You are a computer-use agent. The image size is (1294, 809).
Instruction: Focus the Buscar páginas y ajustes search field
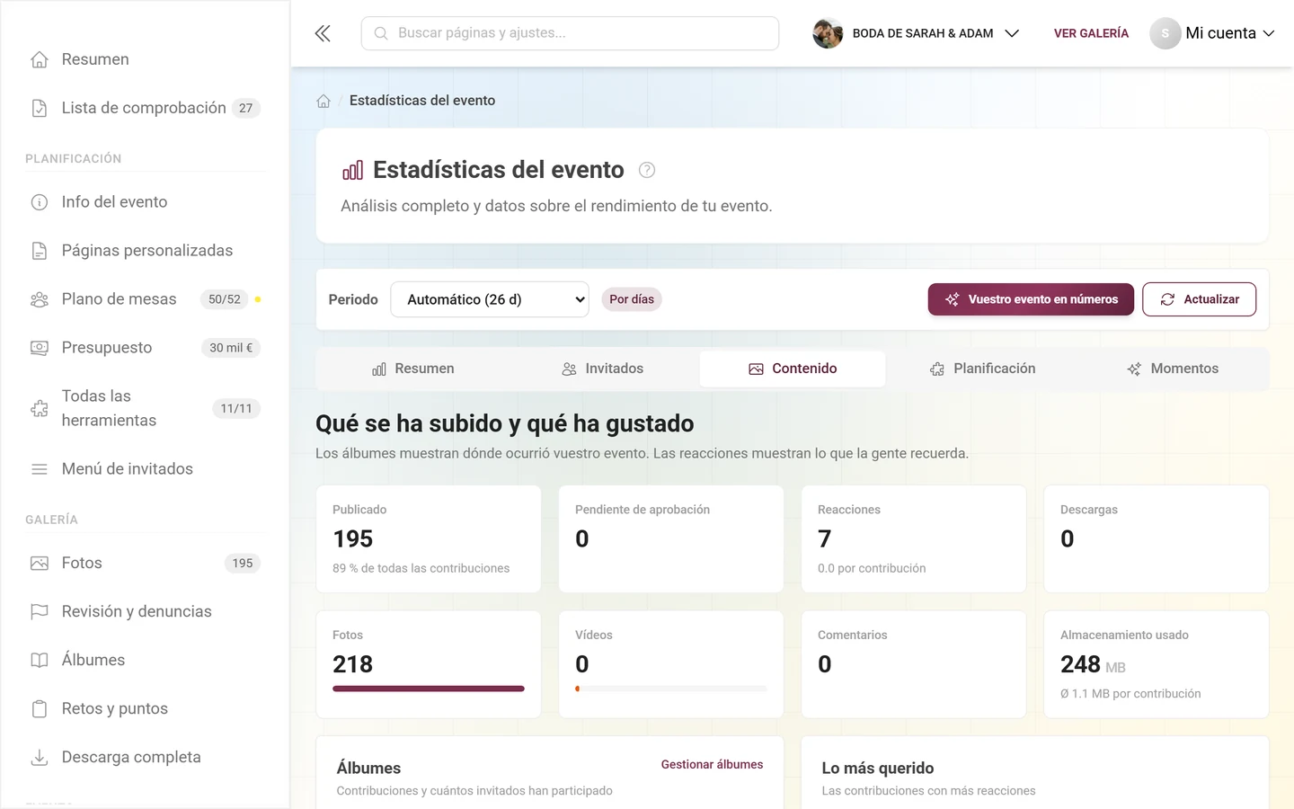(x=570, y=33)
